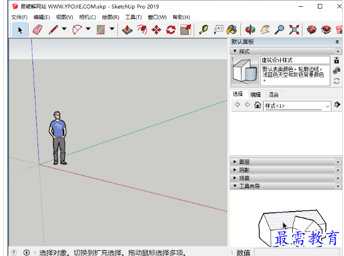Viewport: 344px width, 256px height.
Task: Select the Pan hand tool
Action: (x=265, y=30)
